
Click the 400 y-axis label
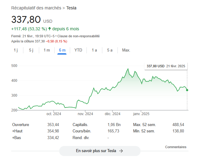[x=14, y=81]
